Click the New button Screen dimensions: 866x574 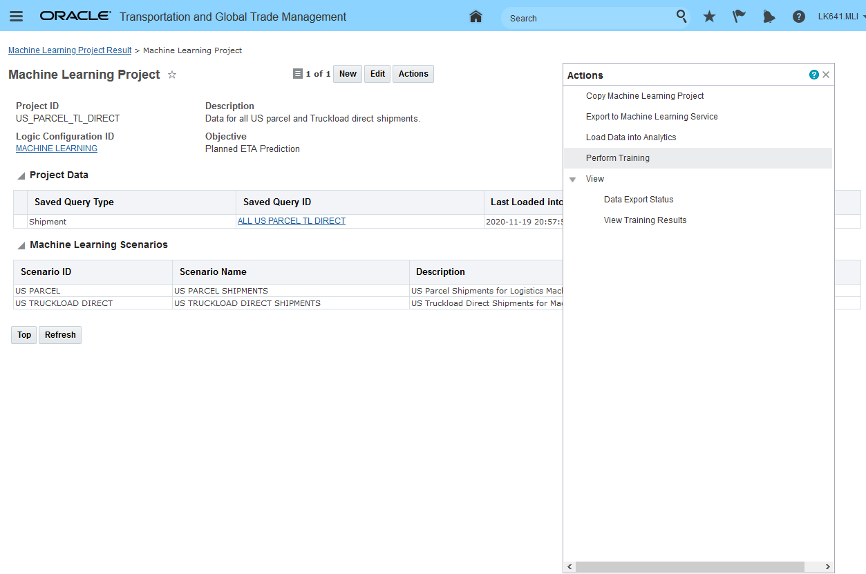(348, 74)
